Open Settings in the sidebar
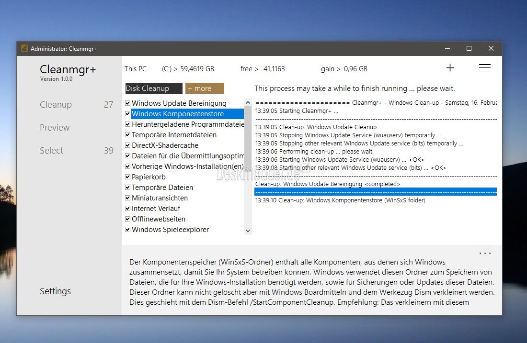This screenshot has height=343, width=527. (x=55, y=291)
